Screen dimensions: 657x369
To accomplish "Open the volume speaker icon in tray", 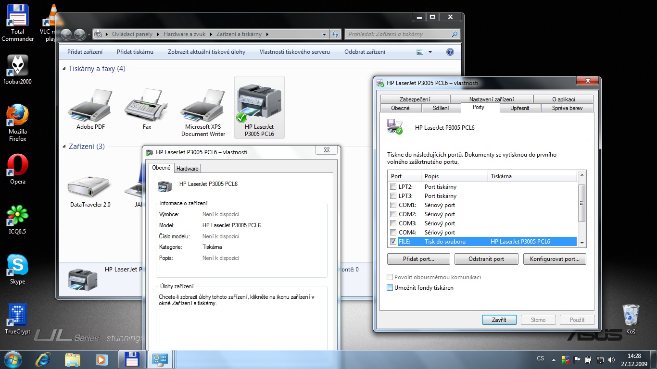I will (611, 359).
